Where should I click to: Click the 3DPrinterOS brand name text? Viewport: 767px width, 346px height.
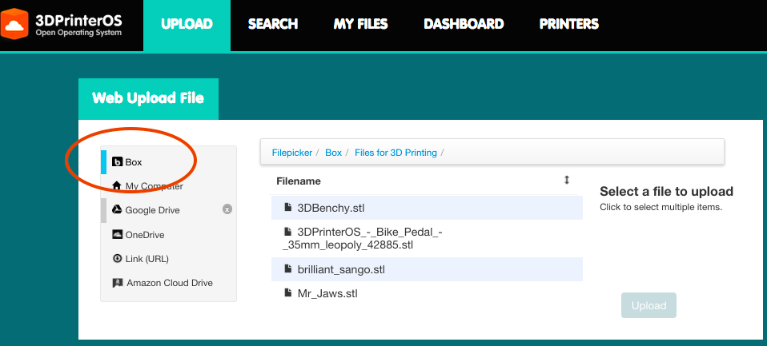tap(78, 20)
